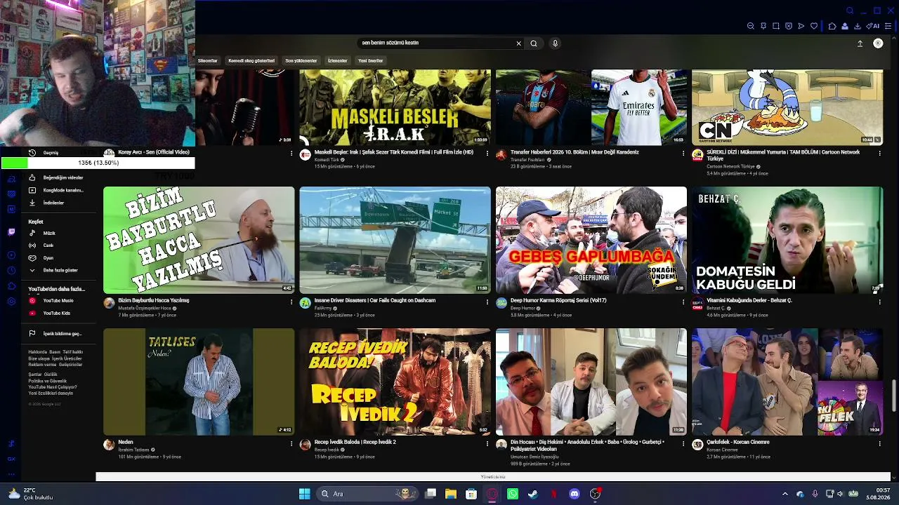
Task: Open YouTube Music link
Action: (58, 301)
